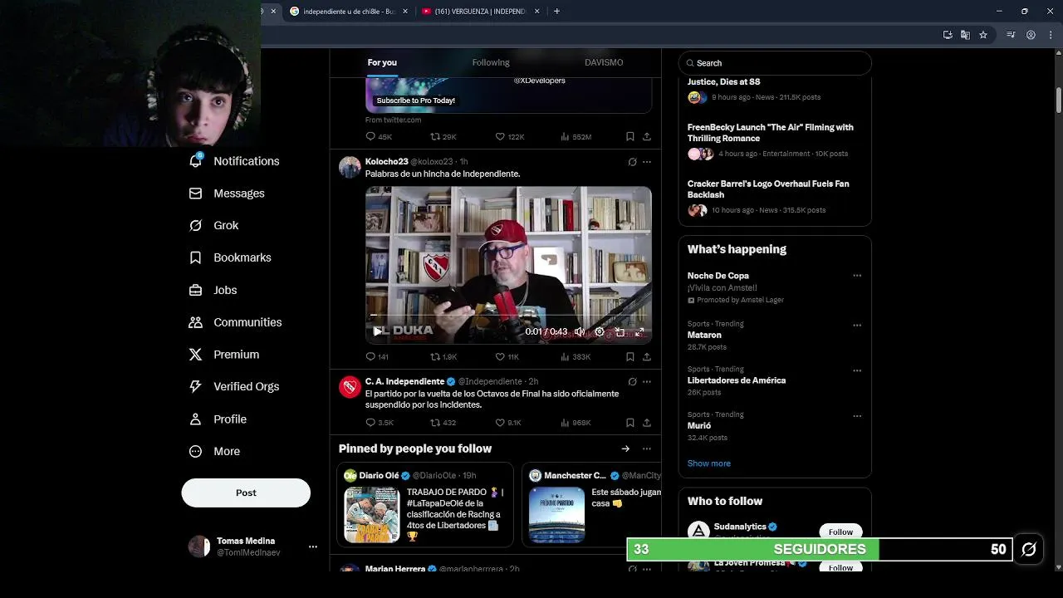Follow Sudanalytics
This screenshot has width=1063, height=598.
(x=840, y=532)
